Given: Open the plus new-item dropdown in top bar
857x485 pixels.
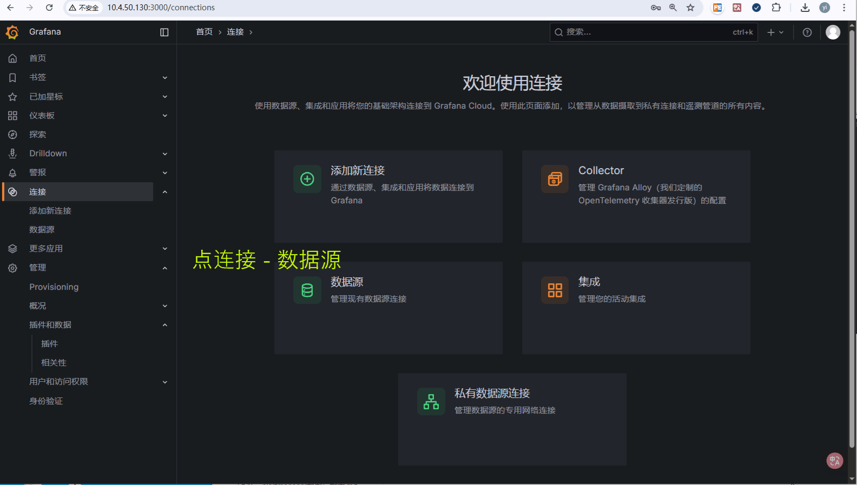Looking at the screenshot, I should click(775, 32).
